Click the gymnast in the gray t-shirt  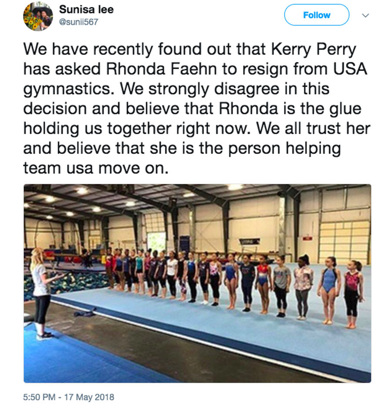[x=281, y=286]
